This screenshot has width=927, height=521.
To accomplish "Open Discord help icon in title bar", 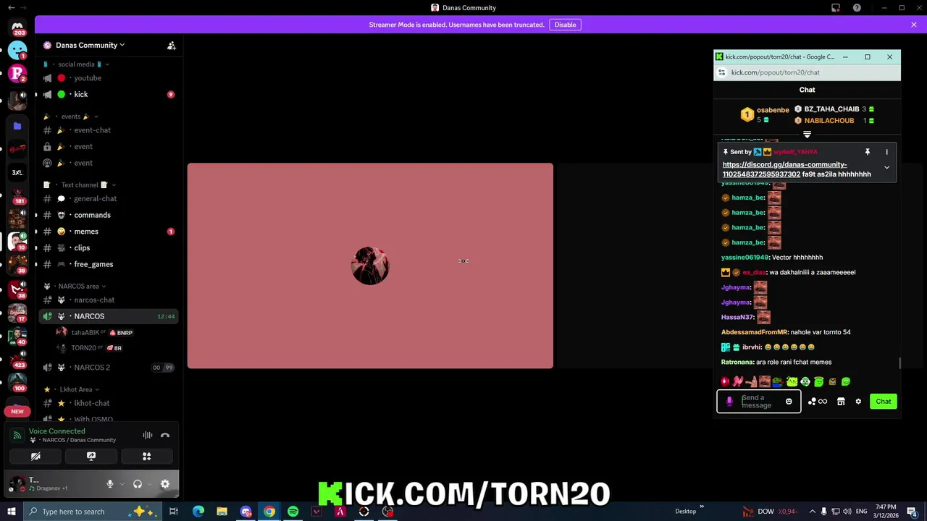I will [857, 8].
